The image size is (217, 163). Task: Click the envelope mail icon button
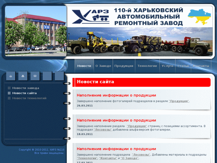tap(35, 76)
